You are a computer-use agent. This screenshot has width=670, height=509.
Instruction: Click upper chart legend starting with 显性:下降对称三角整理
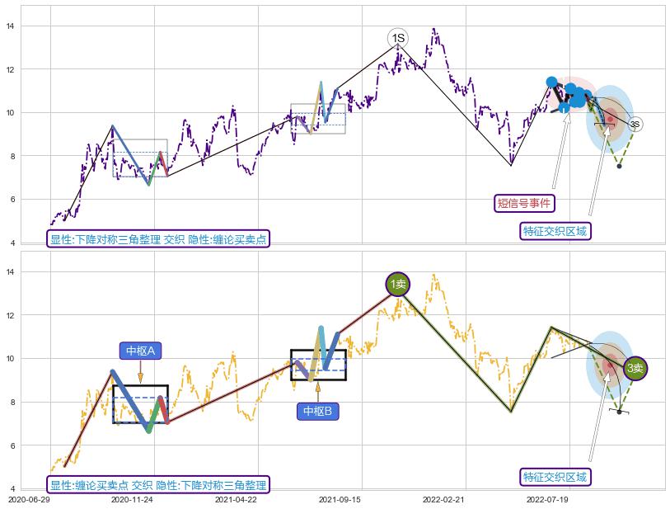coord(158,239)
